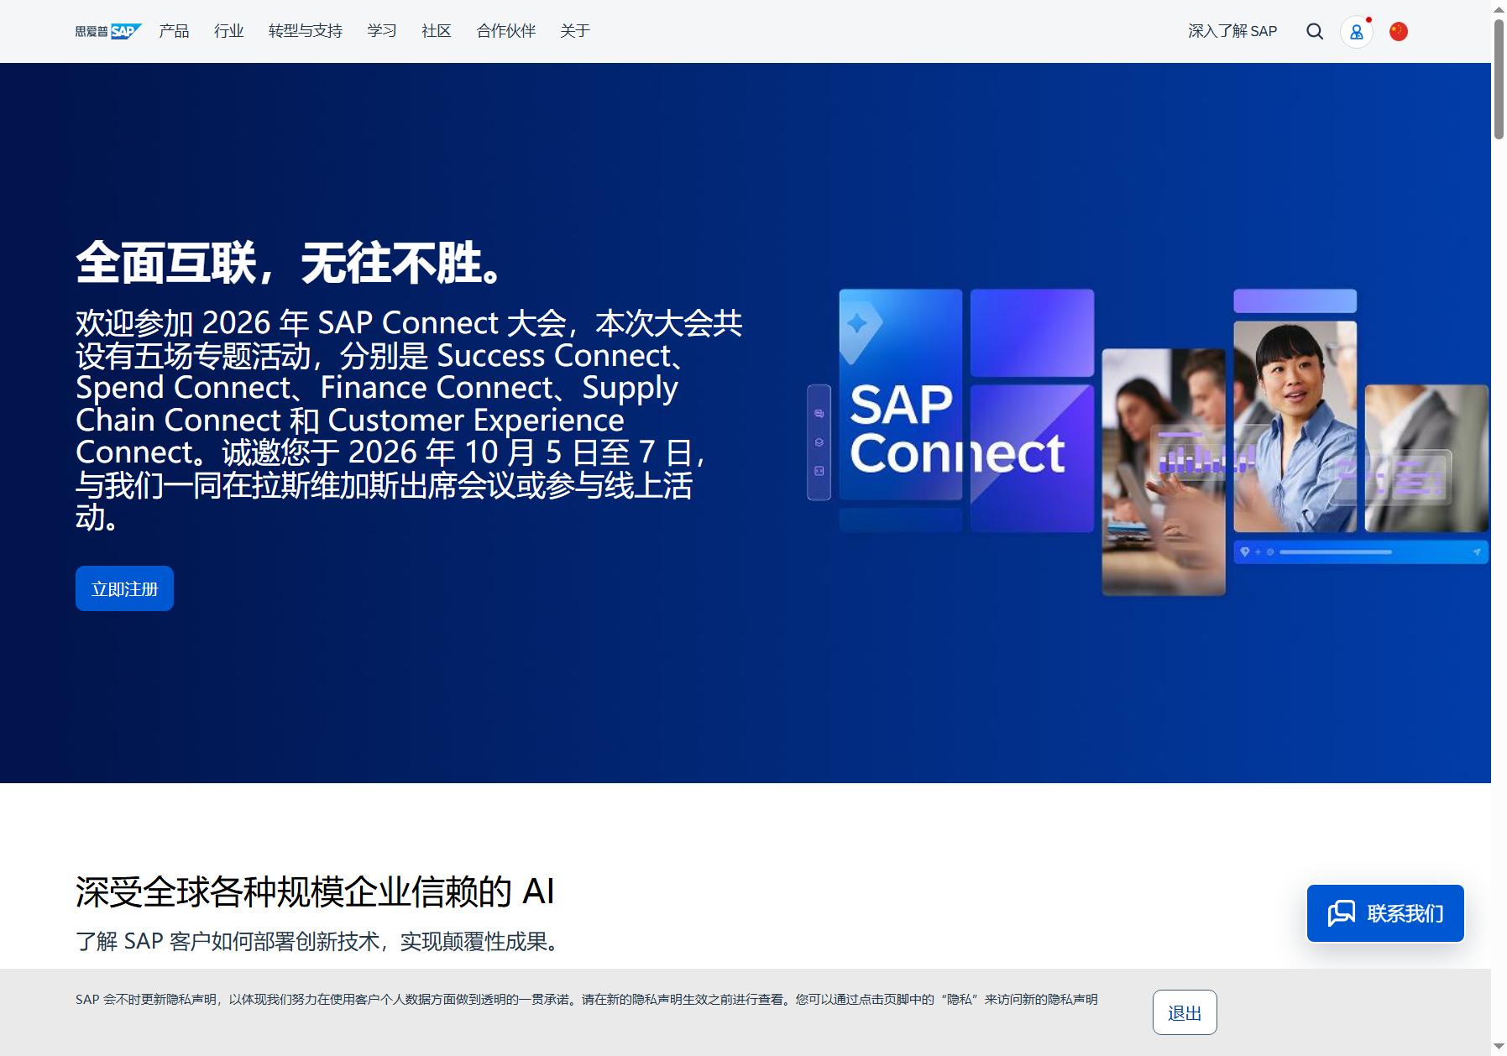Viewport: 1507px width, 1056px height.
Task: Click the 深入了解 SAP link
Action: (1232, 31)
